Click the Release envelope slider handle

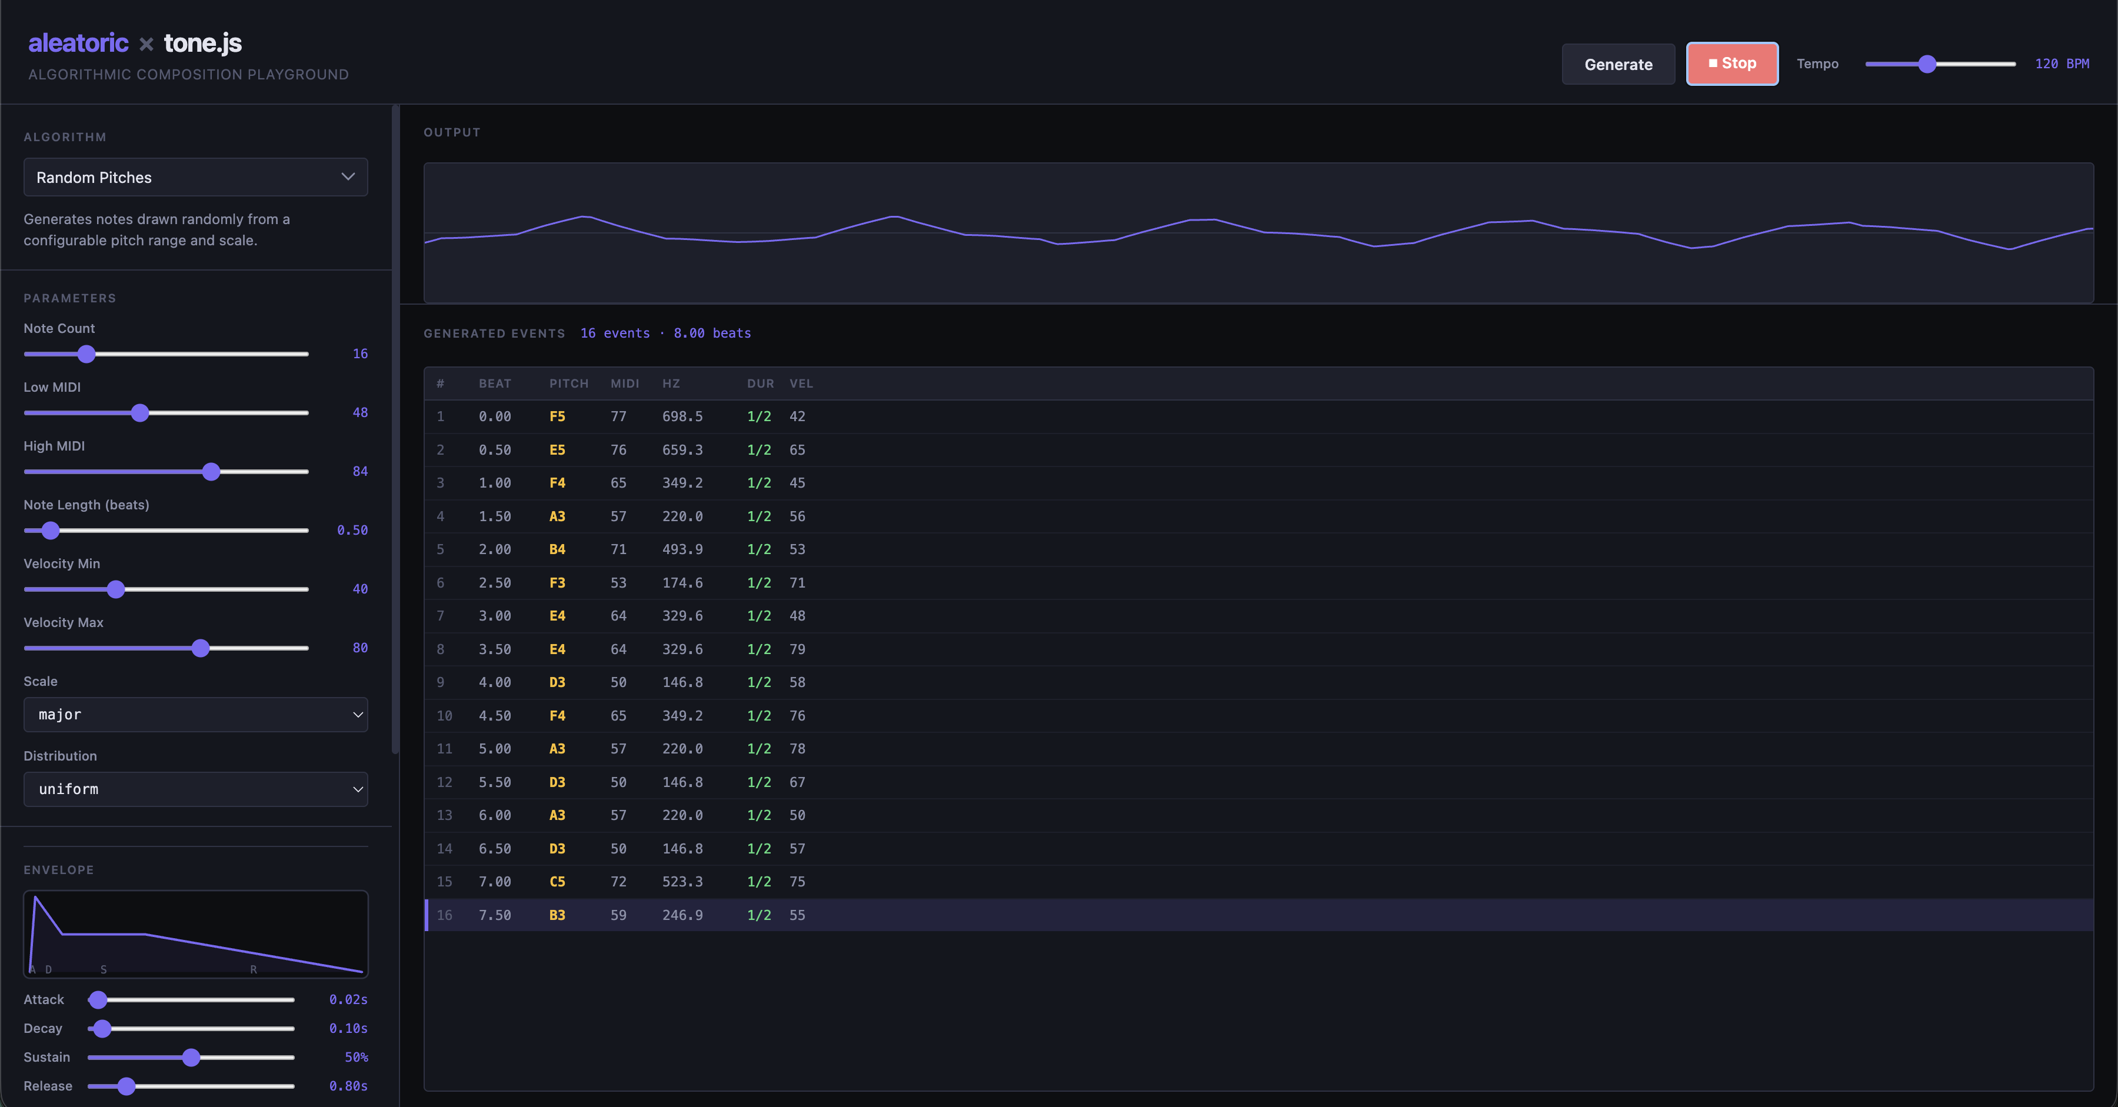126,1086
